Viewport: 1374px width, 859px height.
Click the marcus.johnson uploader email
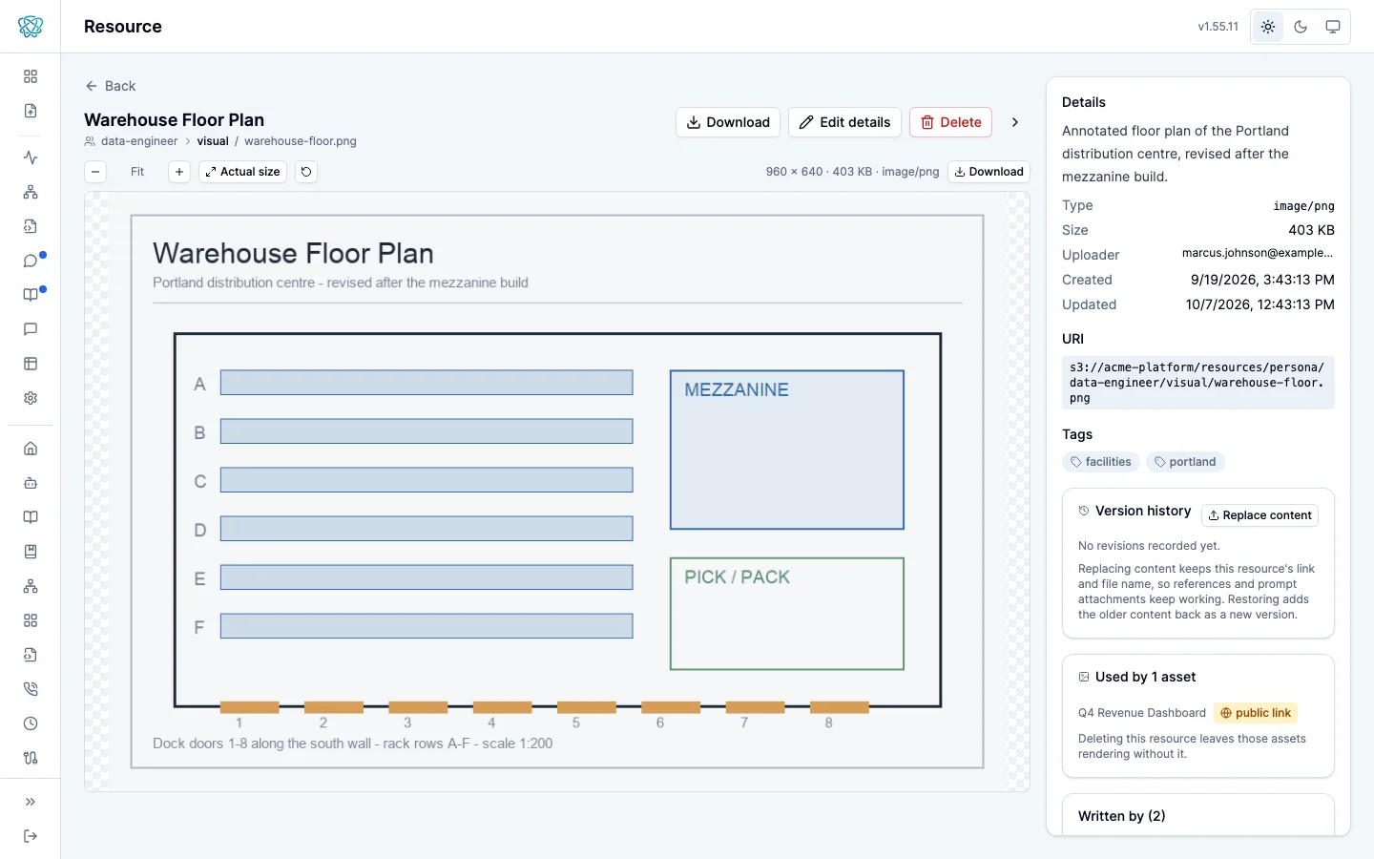coord(1258,253)
